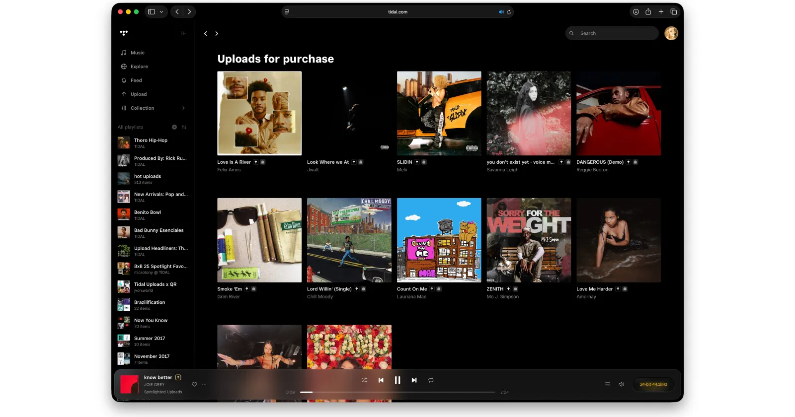This screenshot has height=417, width=795.
Task: Click artist Reggie Becton
Action: pos(592,170)
